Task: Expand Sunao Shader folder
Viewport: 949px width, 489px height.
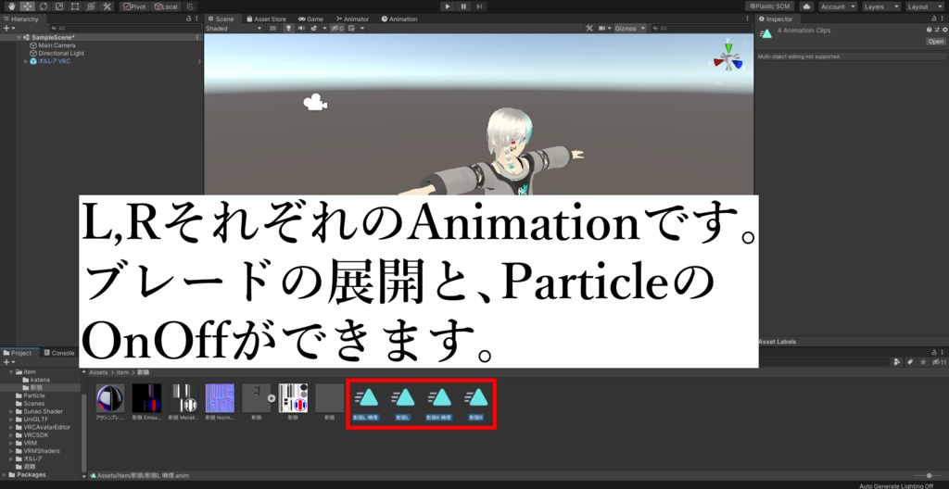Action: point(11,411)
